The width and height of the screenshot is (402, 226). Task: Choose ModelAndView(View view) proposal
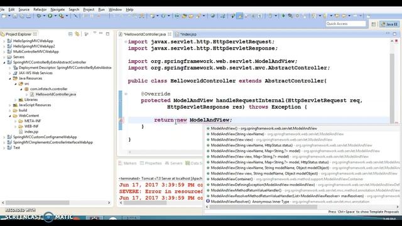coord(271,139)
